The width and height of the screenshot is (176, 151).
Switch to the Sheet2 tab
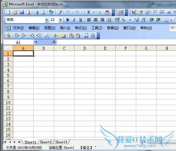click(46, 142)
